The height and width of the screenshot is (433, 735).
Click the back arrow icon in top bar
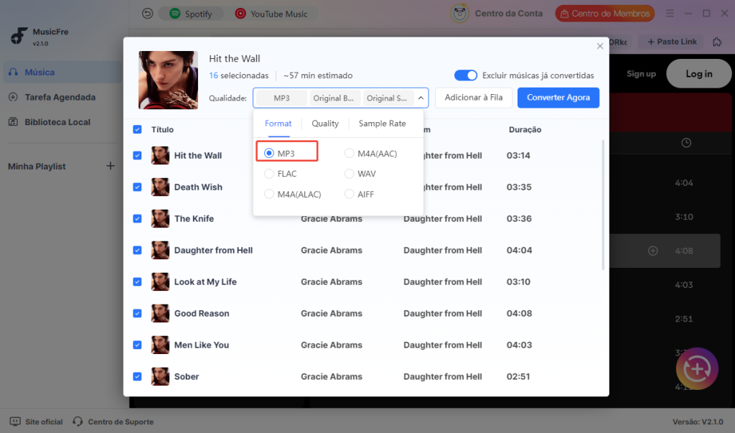tap(147, 14)
